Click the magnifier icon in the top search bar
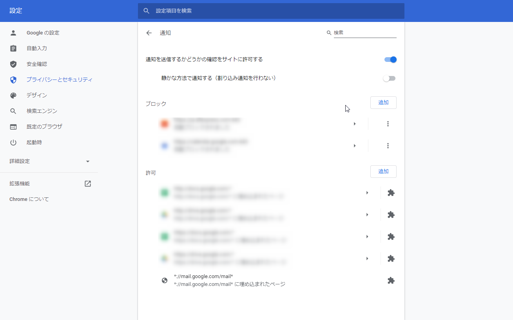The width and height of the screenshot is (513, 320). [x=147, y=11]
